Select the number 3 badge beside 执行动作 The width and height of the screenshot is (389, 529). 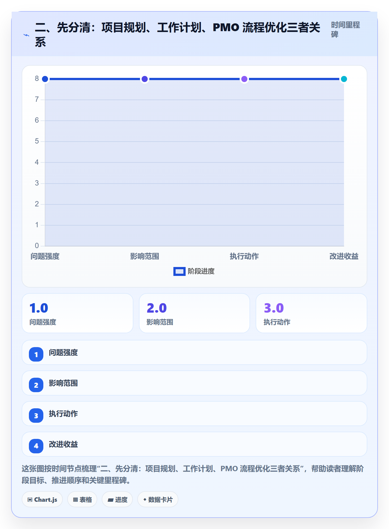(x=36, y=416)
